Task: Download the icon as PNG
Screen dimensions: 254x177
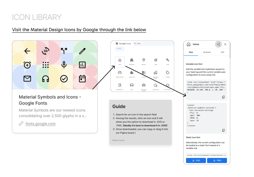Action: pyautogui.click(x=217, y=160)
